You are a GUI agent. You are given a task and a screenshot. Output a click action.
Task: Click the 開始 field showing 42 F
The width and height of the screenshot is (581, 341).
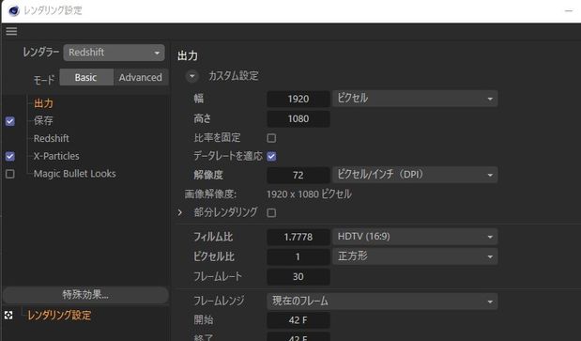coord(298,320)
